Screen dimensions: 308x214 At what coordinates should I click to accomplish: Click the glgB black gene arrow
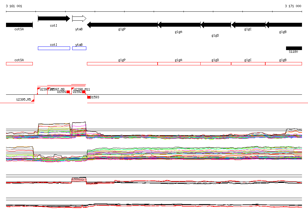(283, 25)
